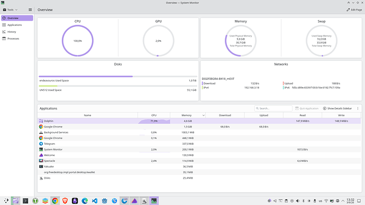The image size is (365, 205).
Task: Open Google Chrome from the taskbar
Action: (x=55, y=201)
